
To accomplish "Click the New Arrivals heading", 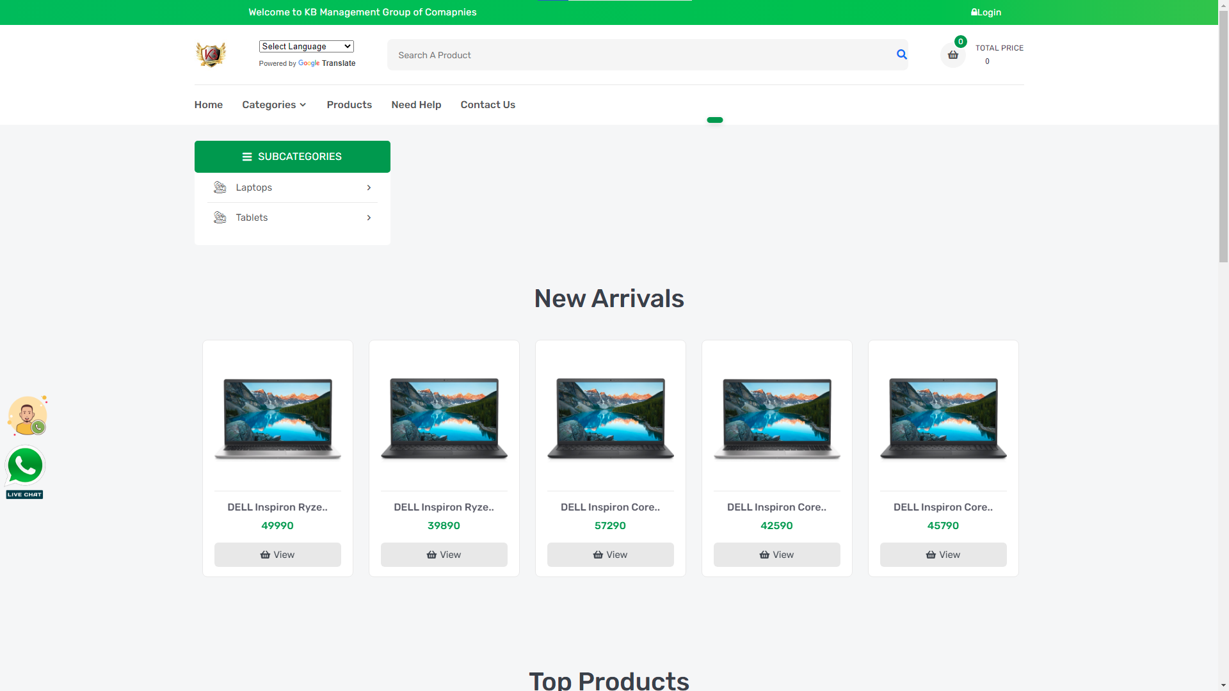I will tap(609, 299).
